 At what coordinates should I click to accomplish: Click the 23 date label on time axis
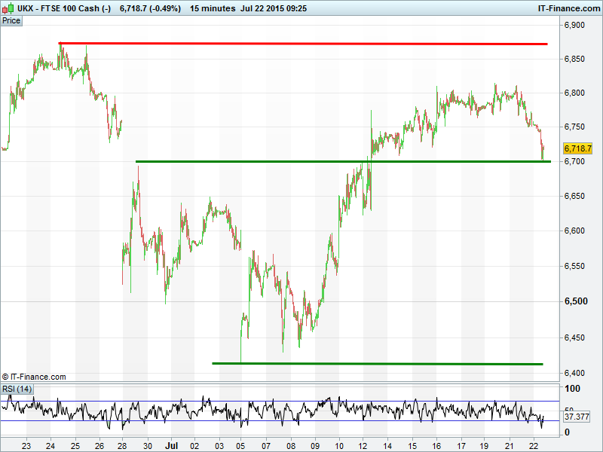click(27, 445)
